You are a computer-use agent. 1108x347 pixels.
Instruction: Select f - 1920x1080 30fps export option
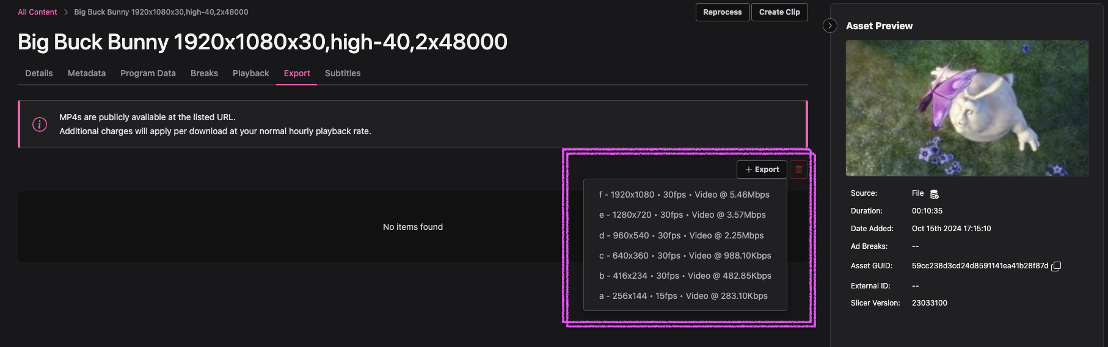coord(685,195)
